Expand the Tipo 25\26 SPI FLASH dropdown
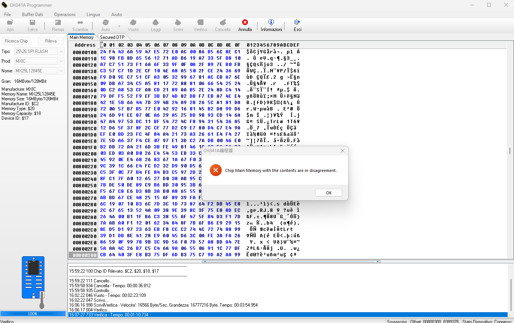Screen dimensions: 514x323 (x=61, y=51)
